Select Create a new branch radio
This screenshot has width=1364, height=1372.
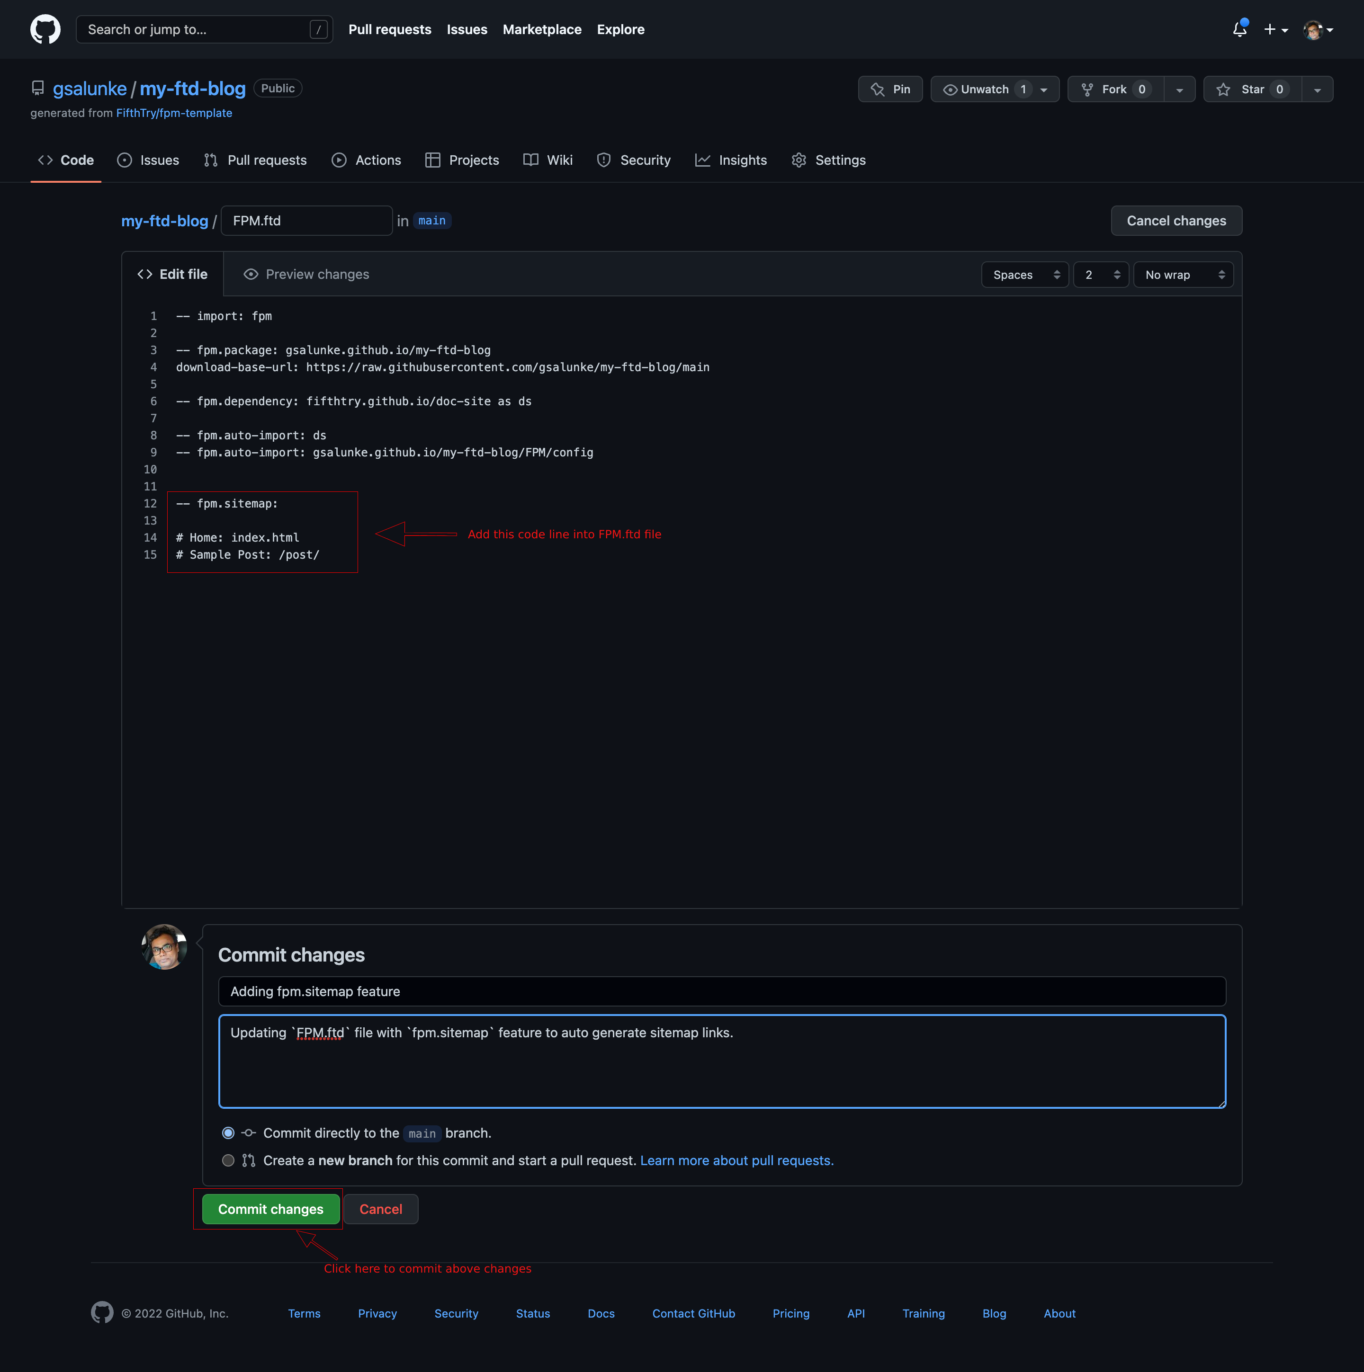pos(228,1160)
